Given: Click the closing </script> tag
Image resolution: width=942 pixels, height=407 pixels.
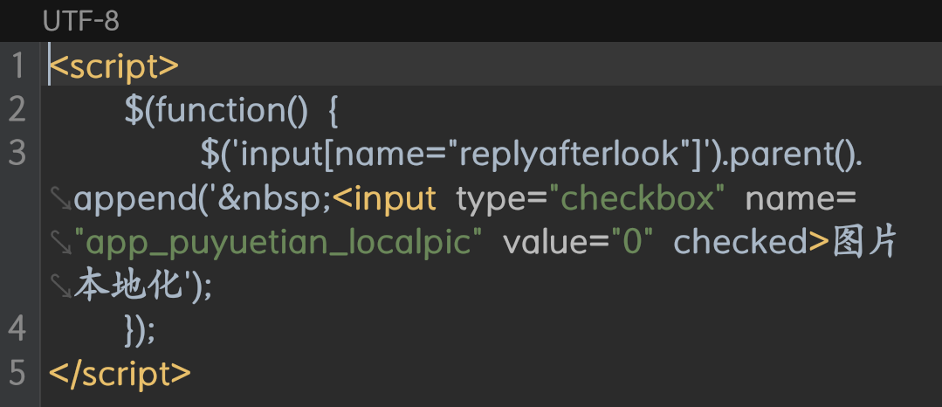Looking at the screenshot, I should [x=120, y=373].
